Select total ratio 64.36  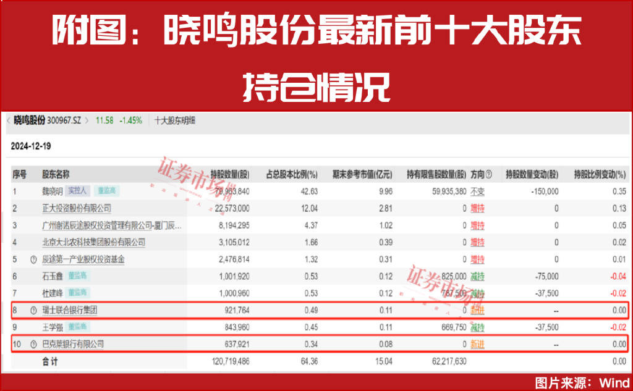click(x=310, y=361)
